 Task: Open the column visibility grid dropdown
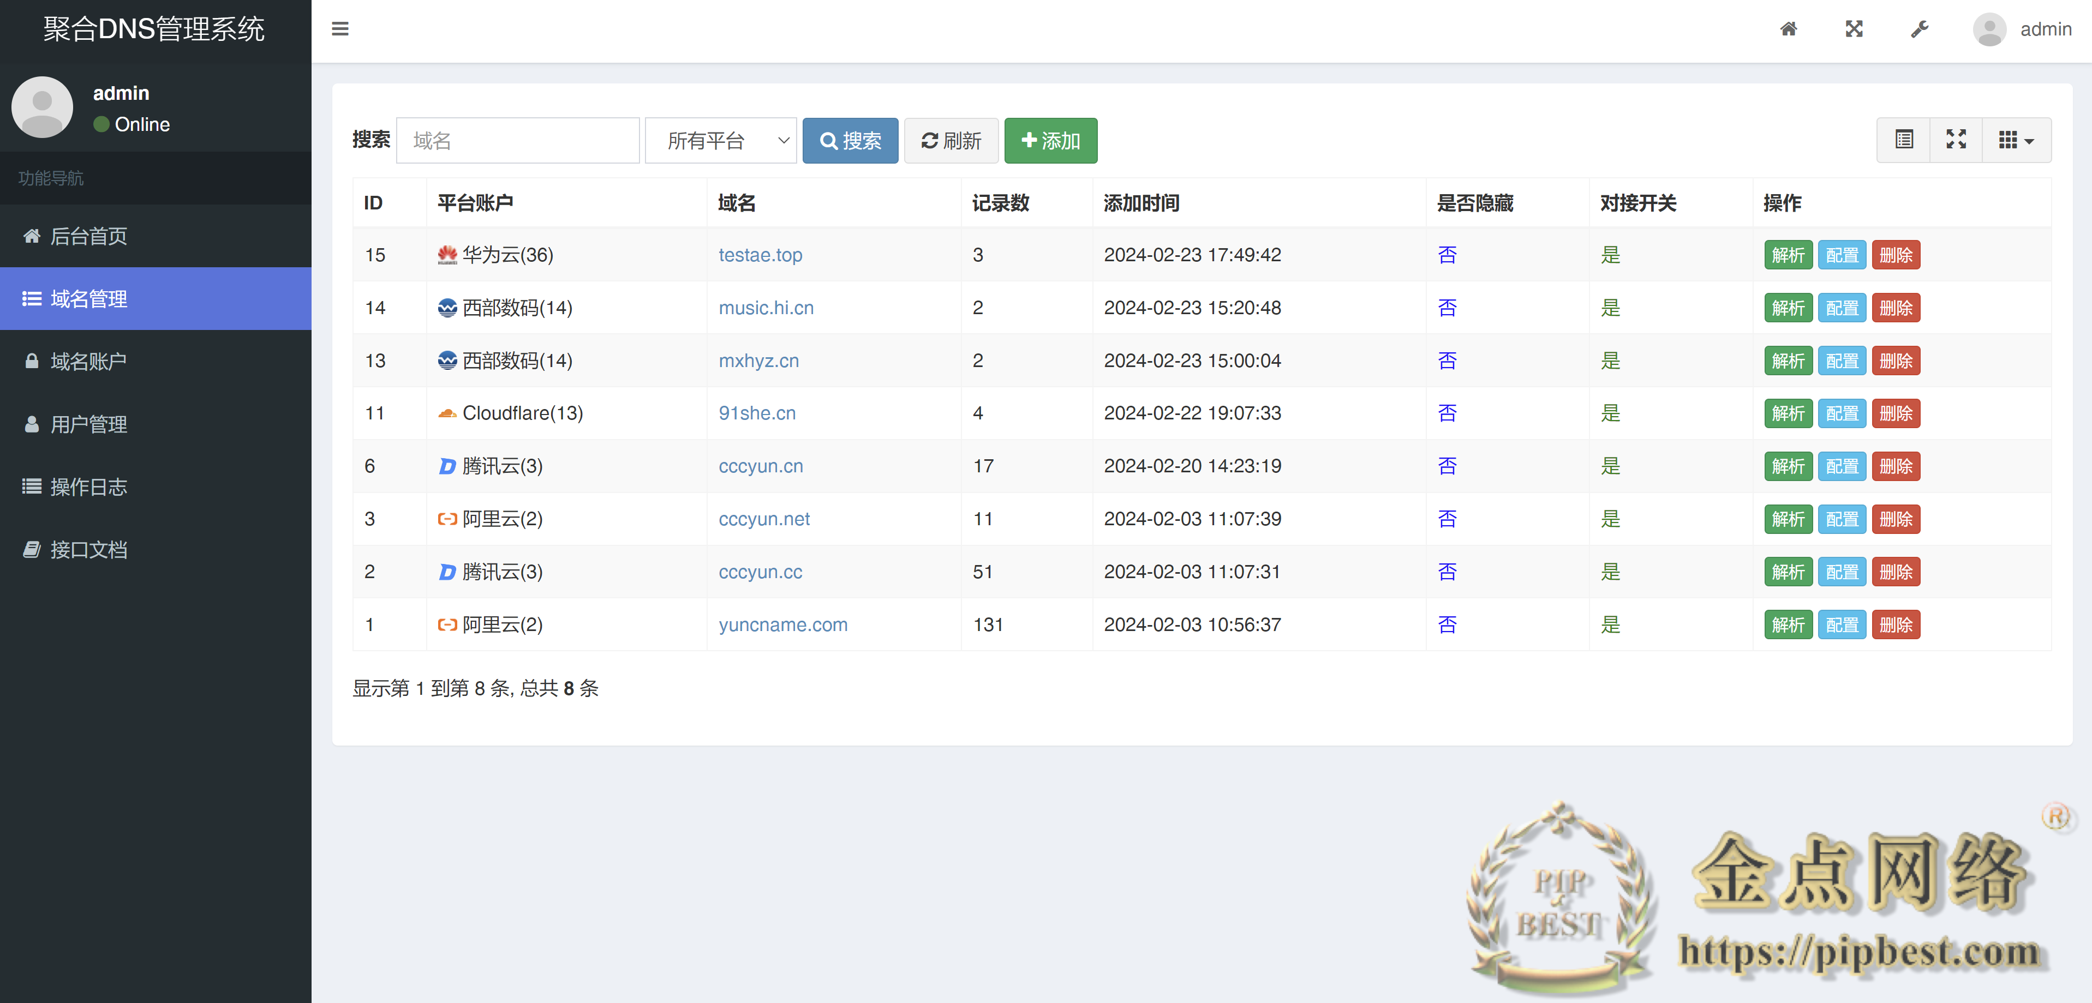tap(2017, 140)
